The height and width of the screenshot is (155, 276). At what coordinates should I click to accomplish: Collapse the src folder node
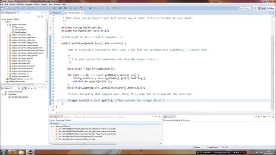pyautogui.click(x=5, y=22)
